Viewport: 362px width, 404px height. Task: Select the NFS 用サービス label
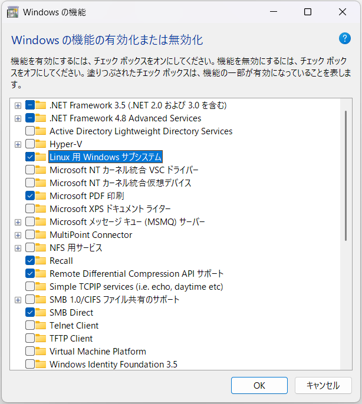(76, 247)
